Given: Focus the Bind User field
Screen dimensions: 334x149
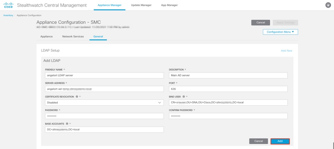Looking at the screenshot, I should (x=228, y=103).
